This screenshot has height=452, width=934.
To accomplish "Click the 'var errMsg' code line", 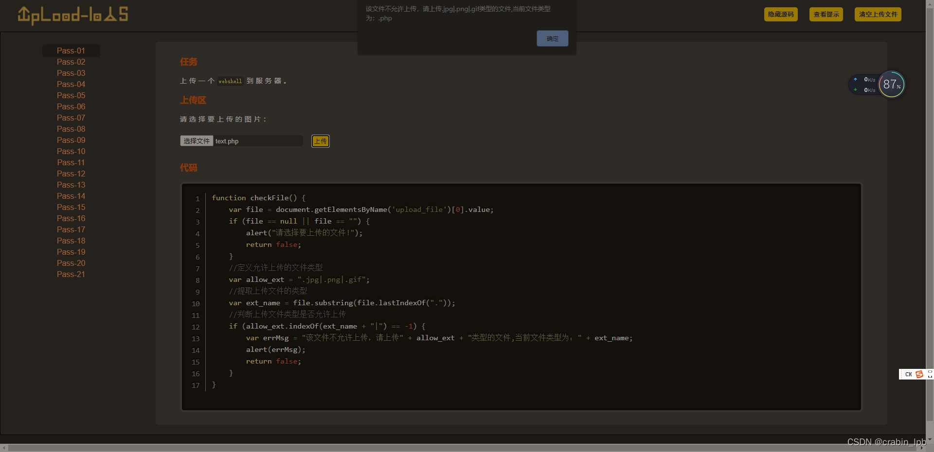I will click(x=439, y=338).
